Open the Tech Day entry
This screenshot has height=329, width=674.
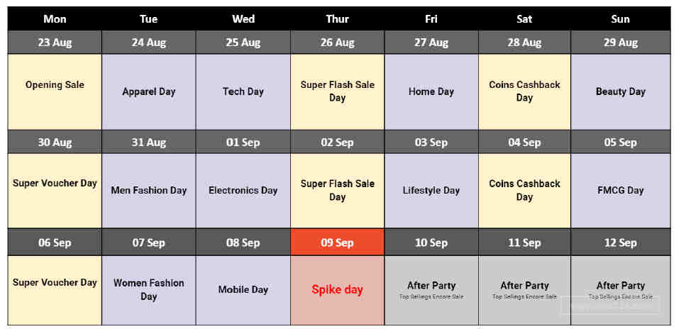tap(243, 91)
